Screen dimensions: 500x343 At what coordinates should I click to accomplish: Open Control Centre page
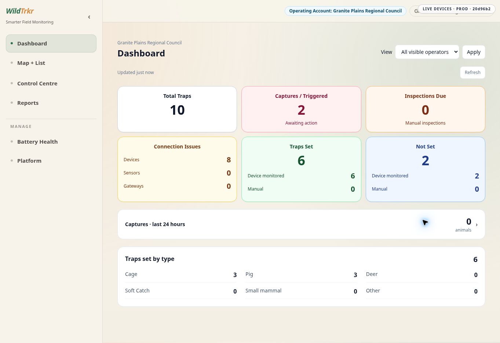(x=51, y=84)
